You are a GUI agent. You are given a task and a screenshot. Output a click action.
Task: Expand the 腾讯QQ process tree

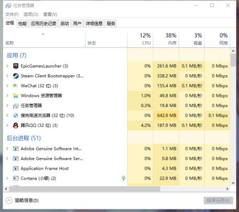coord(7,125)
